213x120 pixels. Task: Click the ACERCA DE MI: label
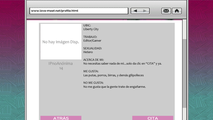pyautogui.click(x=94, y=60)
